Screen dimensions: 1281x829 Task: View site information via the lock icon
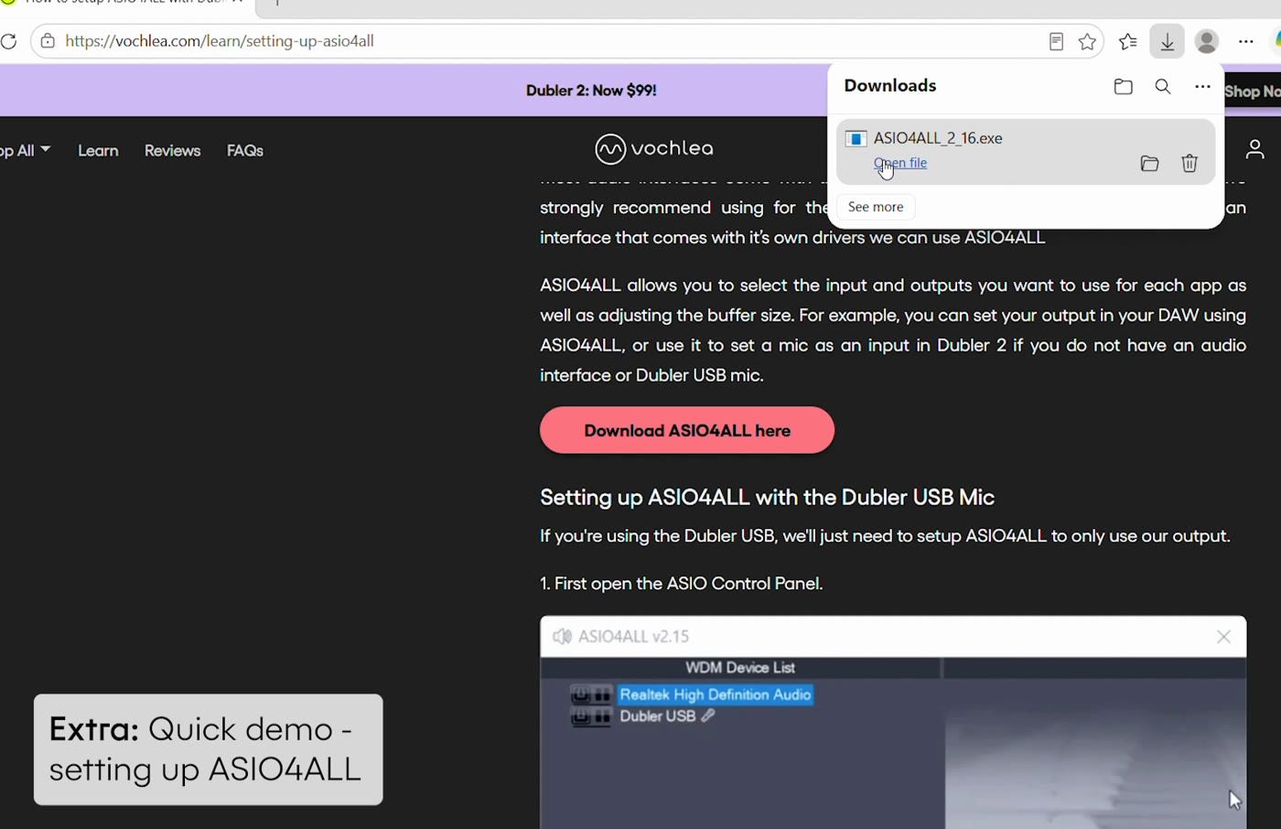[48, 41]
